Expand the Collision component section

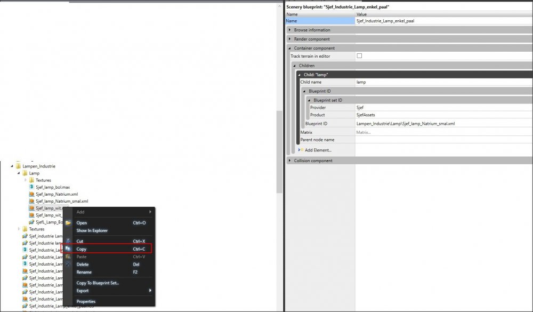pos(289,161)
